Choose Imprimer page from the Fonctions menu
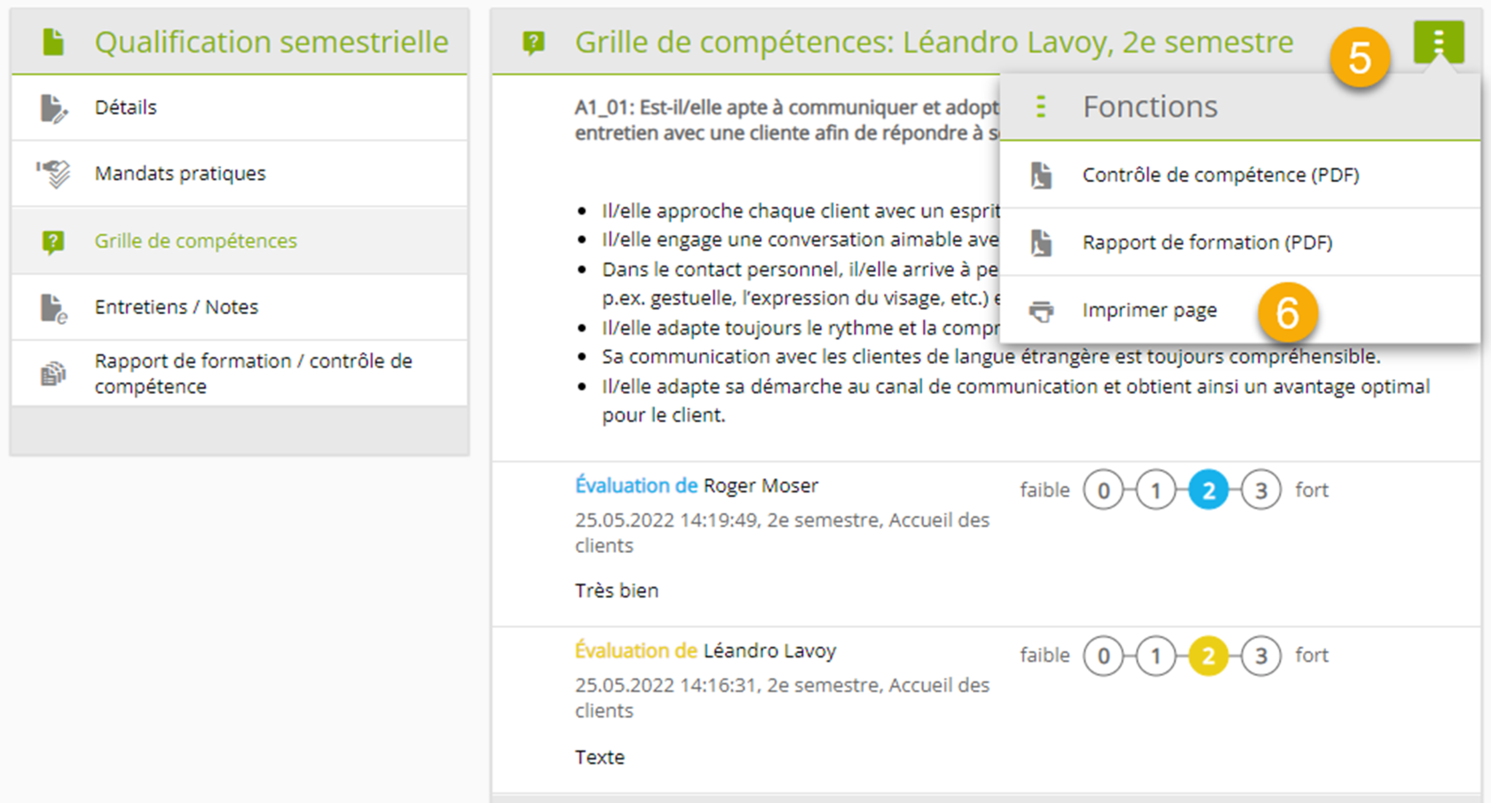Screen dimensions: 1491x803 click(1149, 311)
